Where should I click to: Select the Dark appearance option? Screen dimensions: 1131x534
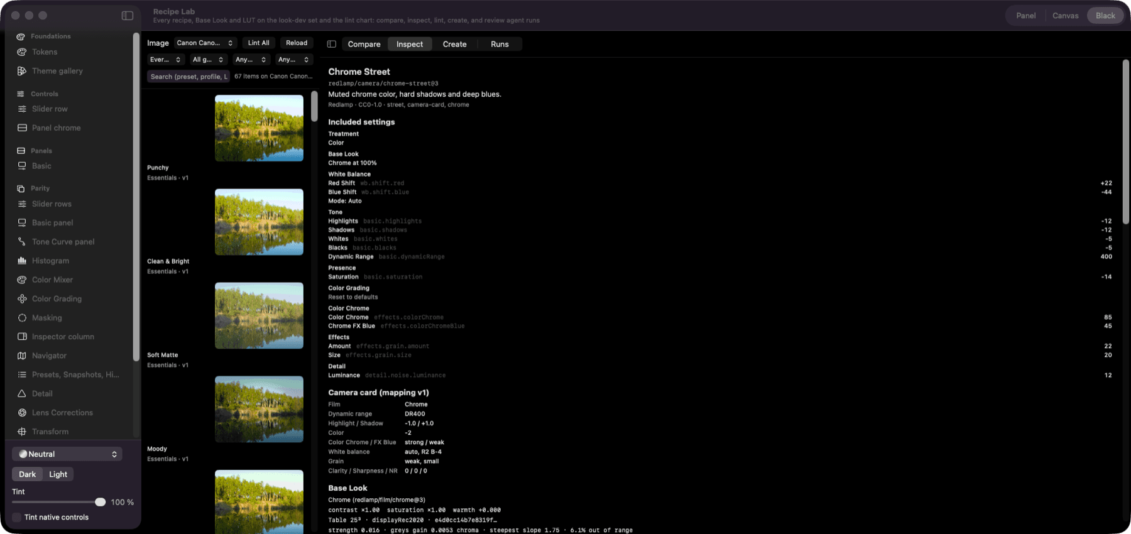(28, 474)
